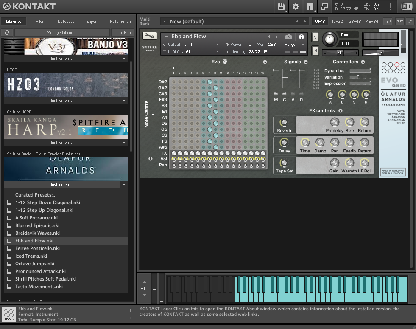Click the info icon above the Evo grid
Screen dimensions: 416x329
click(x=265, y=62)
